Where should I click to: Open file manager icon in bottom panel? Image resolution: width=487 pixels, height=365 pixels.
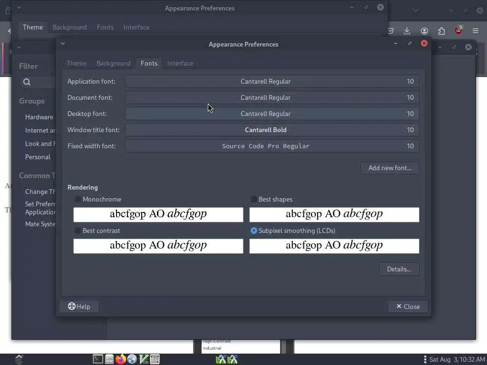pyautogui.click(x=109, y=359)
